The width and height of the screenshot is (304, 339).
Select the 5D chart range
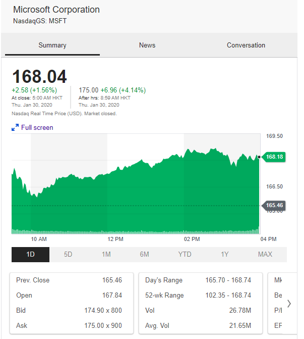[x=68, y=255]
